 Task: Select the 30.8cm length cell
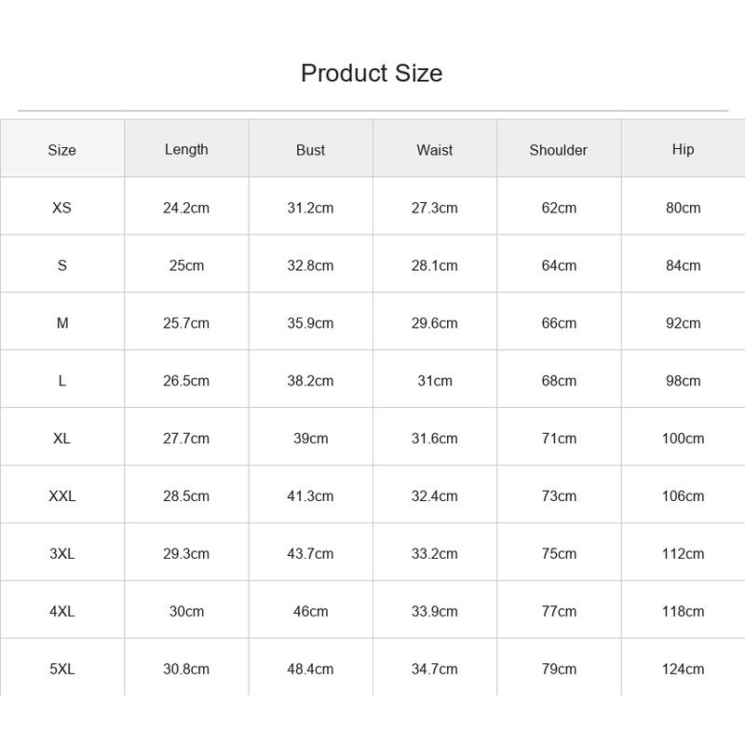click(186, 669)
